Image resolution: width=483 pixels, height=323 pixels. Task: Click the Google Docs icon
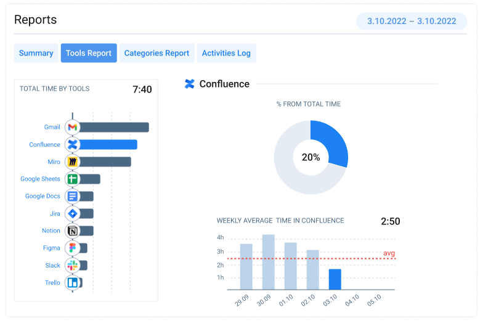click(x=73, y=196)
